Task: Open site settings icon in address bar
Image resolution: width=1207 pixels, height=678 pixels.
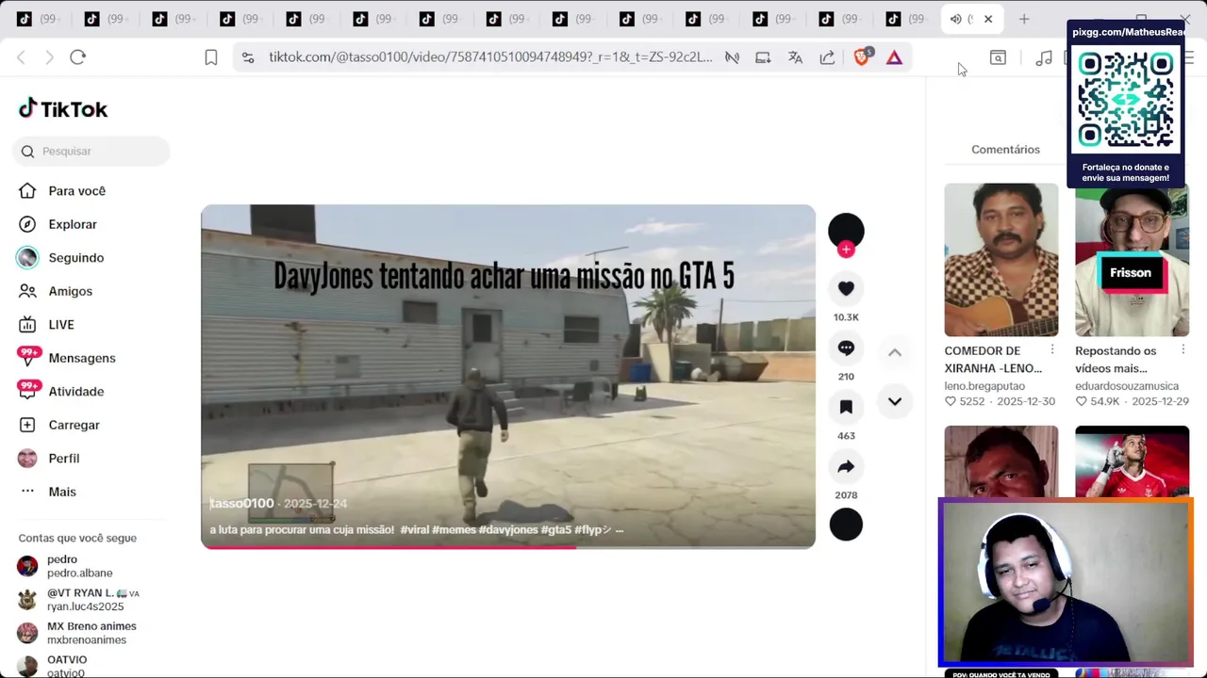Action: point(248,57)
